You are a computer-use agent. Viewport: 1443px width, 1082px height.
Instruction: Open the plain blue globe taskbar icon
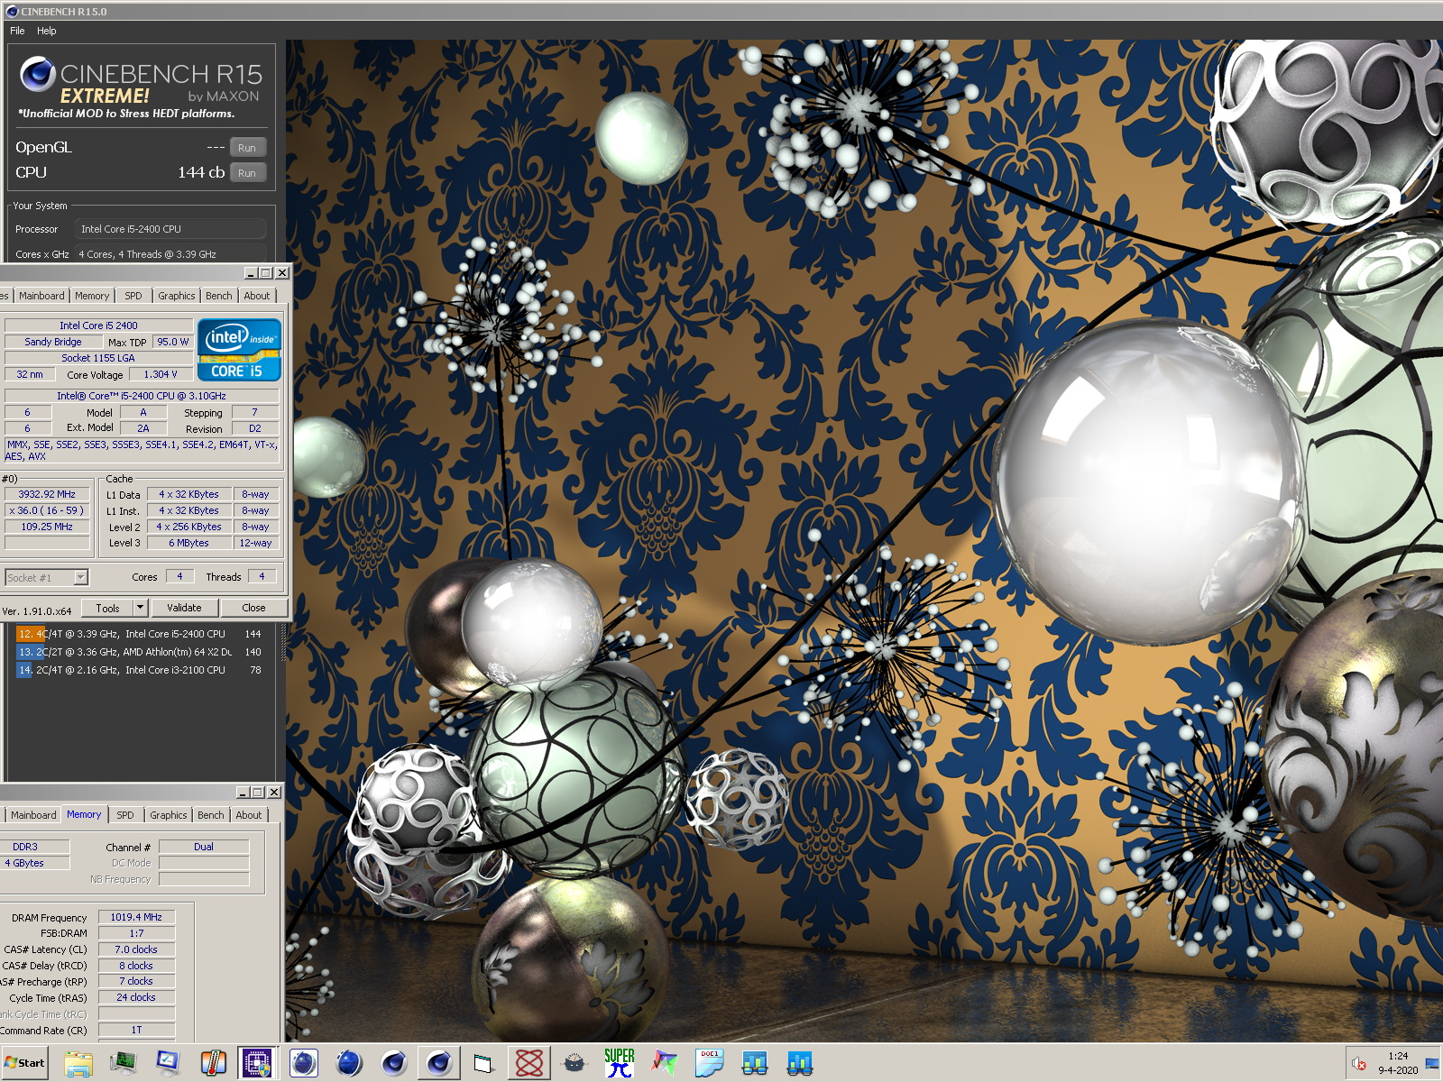pos(349,1064)
